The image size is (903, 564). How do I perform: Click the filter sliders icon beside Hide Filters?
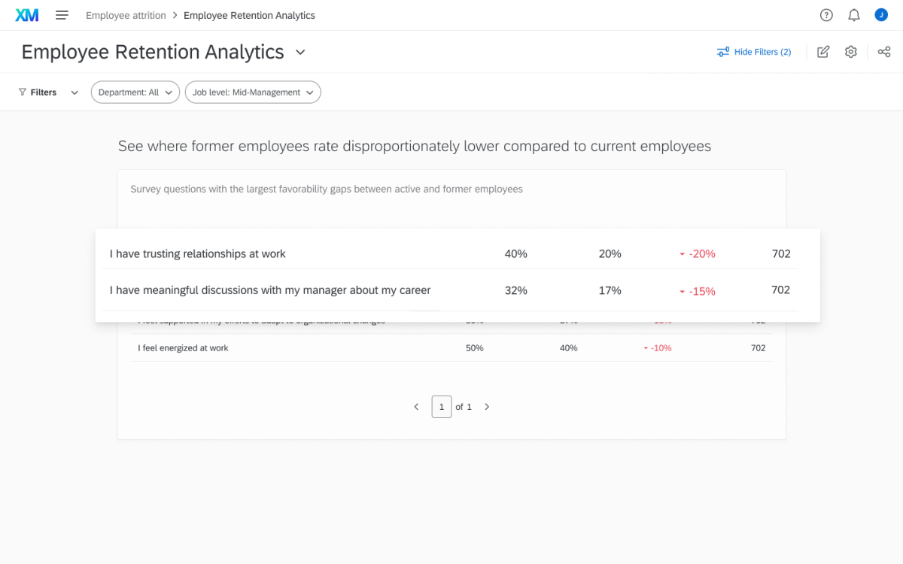(723, 51)
